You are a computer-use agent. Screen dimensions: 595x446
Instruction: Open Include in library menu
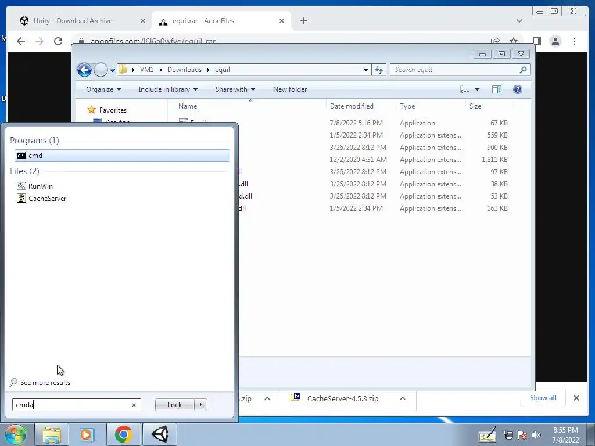168,89
